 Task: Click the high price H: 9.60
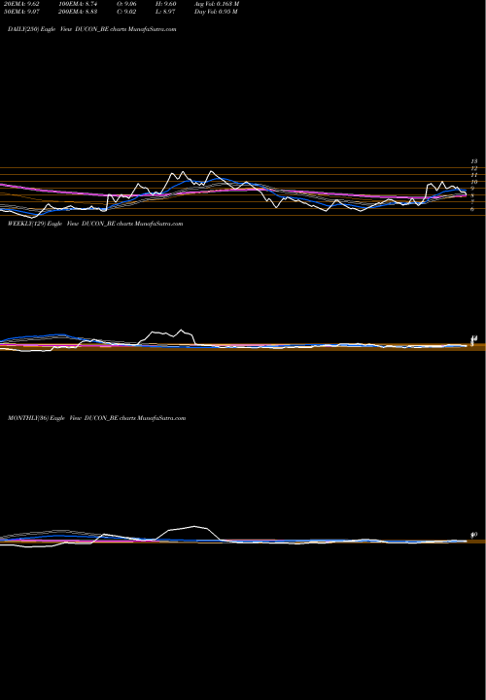point(165,4)
